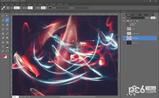The width and height of the screenshot is (159, 98).
Task: Switch to the Paths tab
Action: 143,15
